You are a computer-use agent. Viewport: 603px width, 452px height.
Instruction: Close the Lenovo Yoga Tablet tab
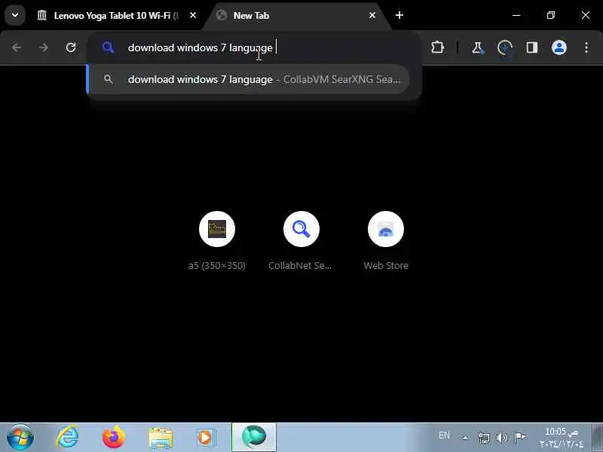point(193,15)
